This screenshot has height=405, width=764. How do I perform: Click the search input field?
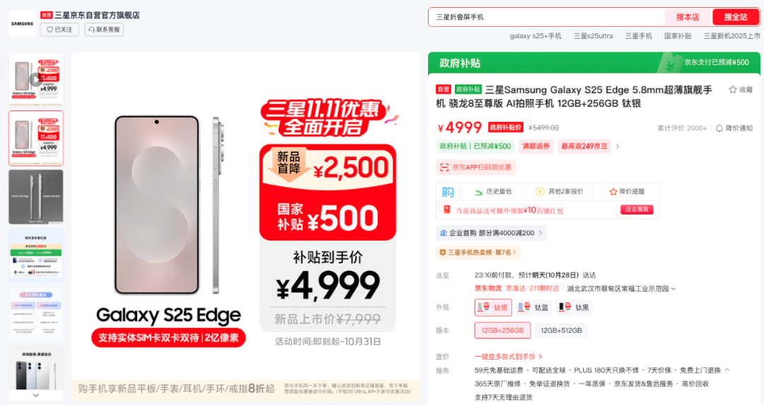click(x=547, y=17)
